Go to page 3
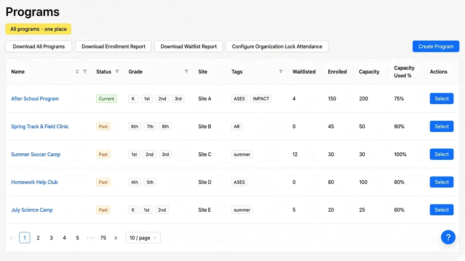The width and height of the screenshot is (465, 261). click(x=51, y=238)
